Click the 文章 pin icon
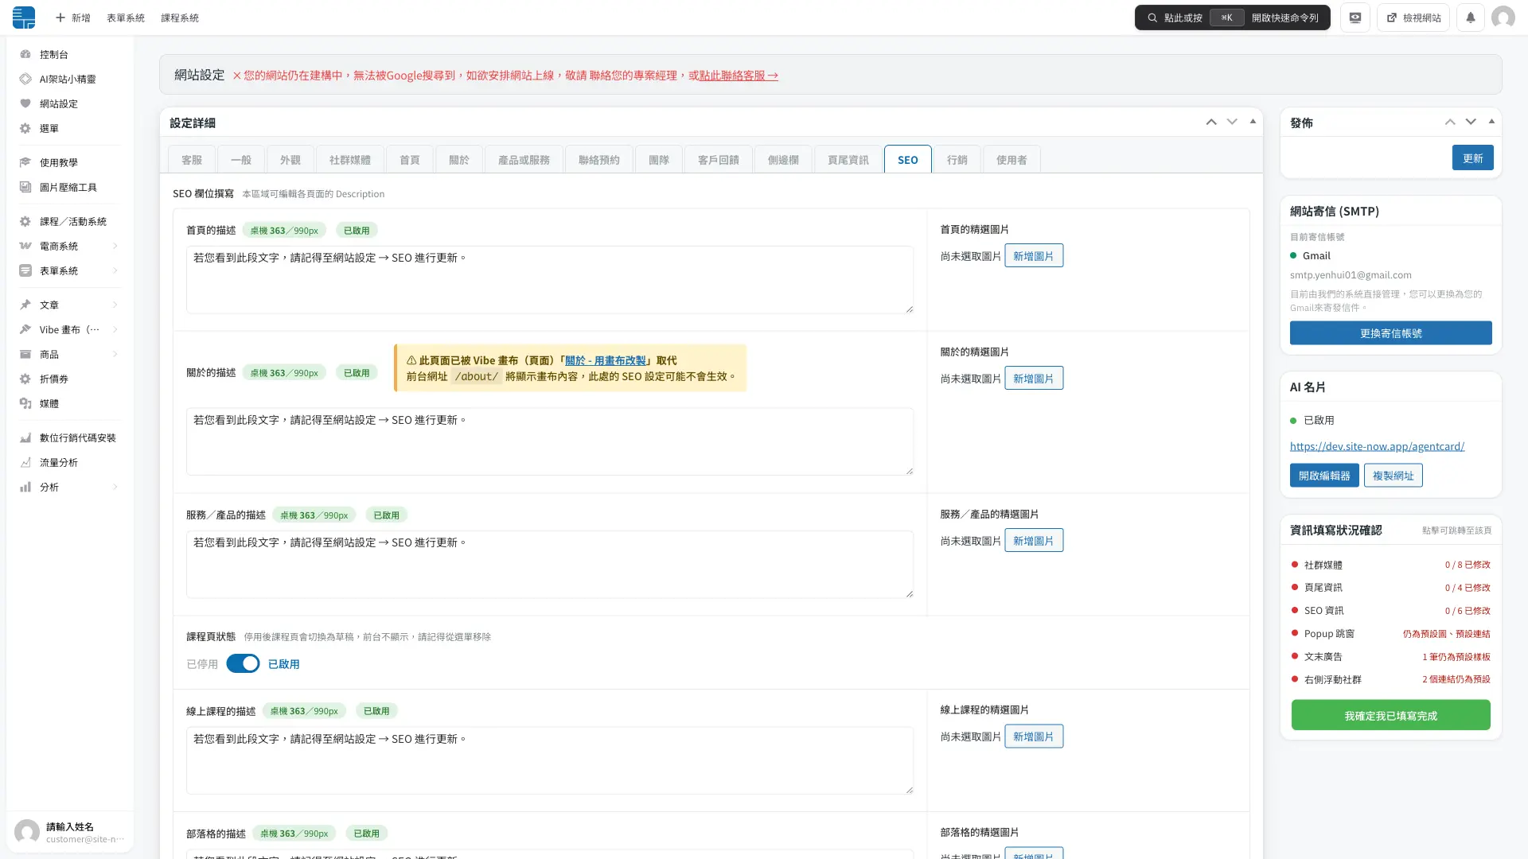 [25, 305]
